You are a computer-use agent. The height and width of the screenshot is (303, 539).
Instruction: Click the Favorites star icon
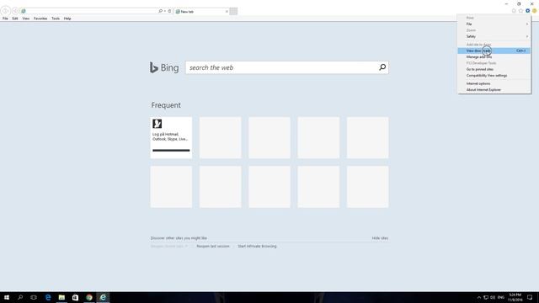520,11
